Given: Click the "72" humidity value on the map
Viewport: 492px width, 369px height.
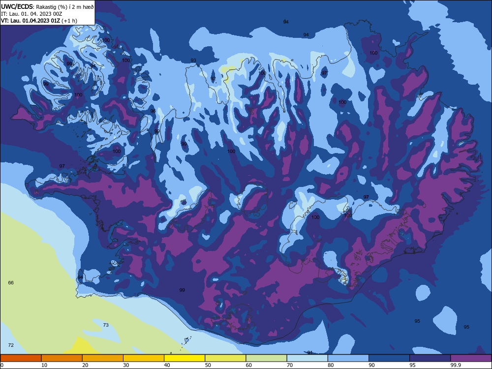Looking at the screenshot, I should coord(11,345).
